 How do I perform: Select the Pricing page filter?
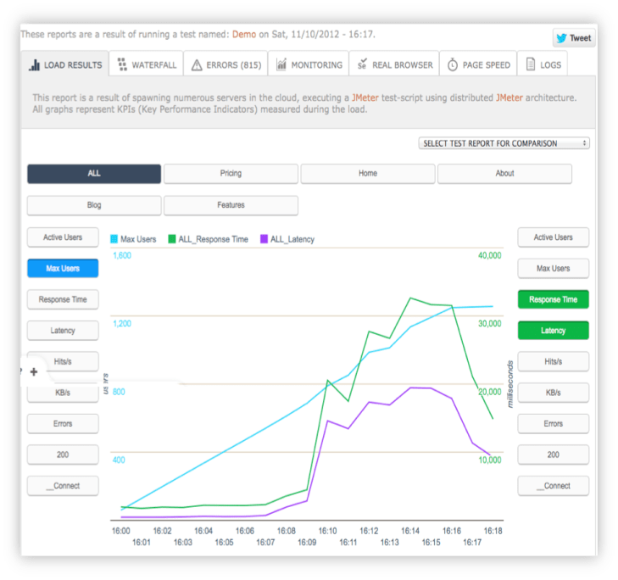point(231,174)
